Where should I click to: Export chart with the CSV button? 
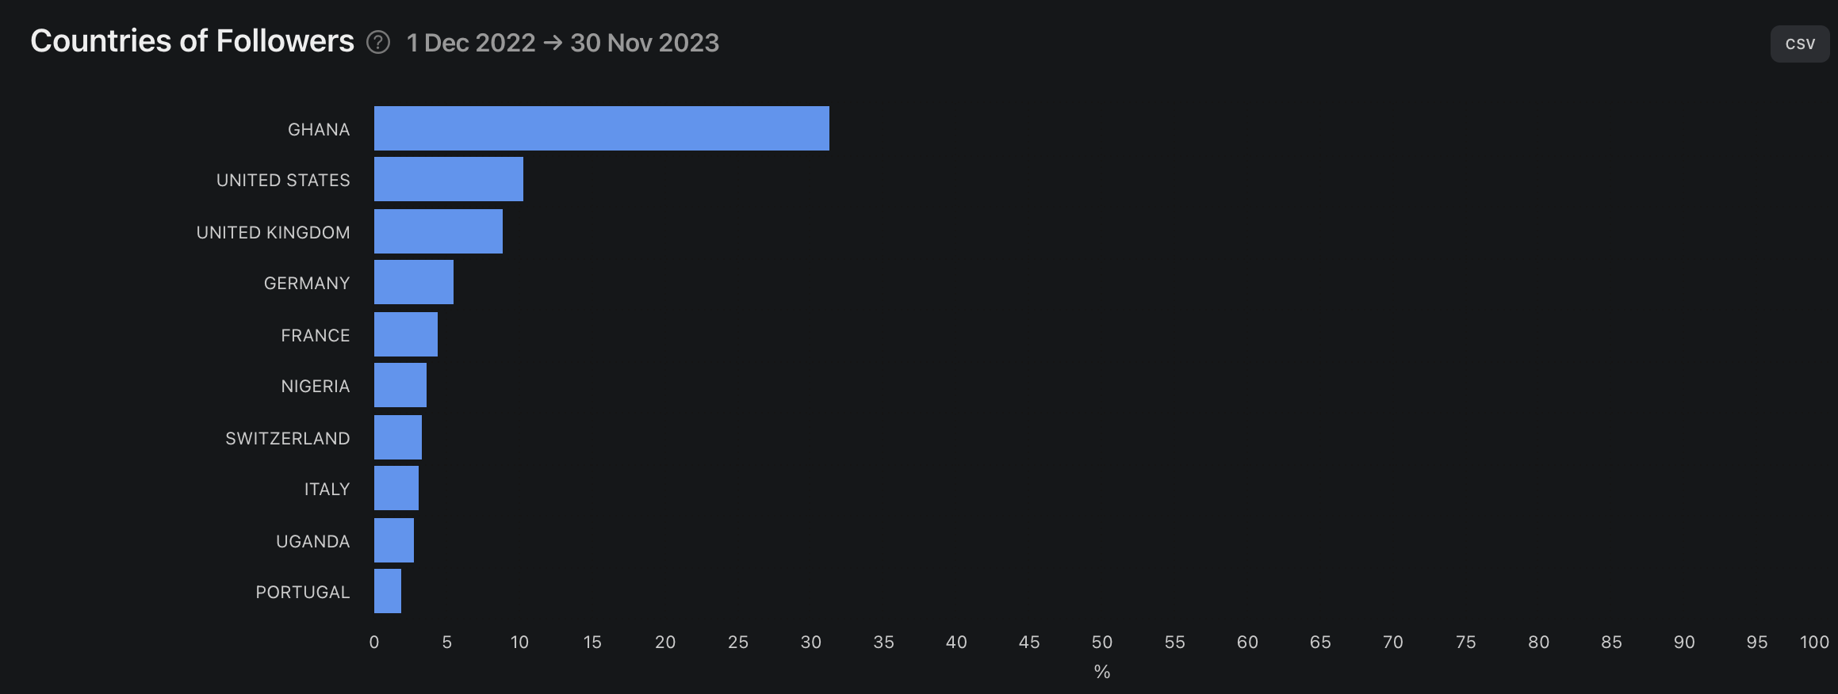click(1800, 44)
